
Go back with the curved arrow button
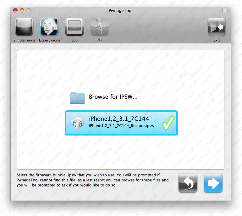188,183
